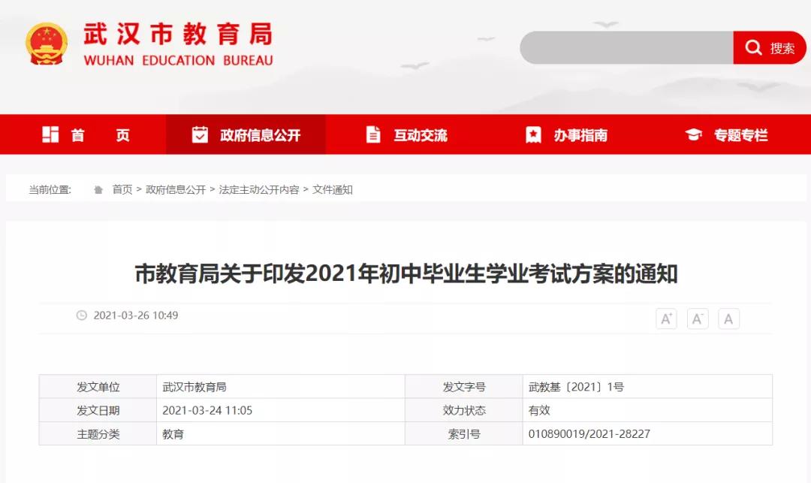811x483 pixels.
Task: Select the home icon beside 首页
Action: coord(51,134)
